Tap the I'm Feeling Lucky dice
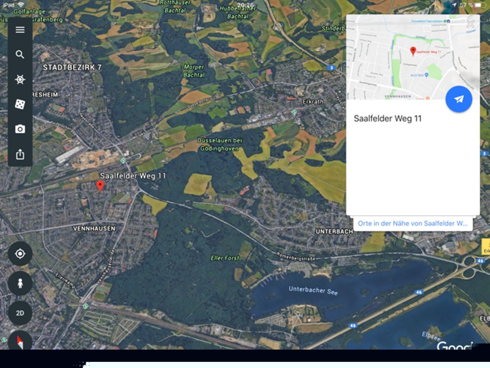This screenshot has width=490, height=368. click(20, 104)
